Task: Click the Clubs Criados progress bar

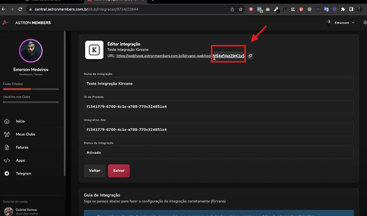Action: (x=31, y=89)
